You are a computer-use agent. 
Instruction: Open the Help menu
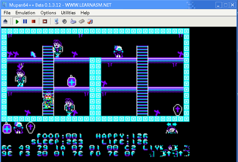[85, 12]
